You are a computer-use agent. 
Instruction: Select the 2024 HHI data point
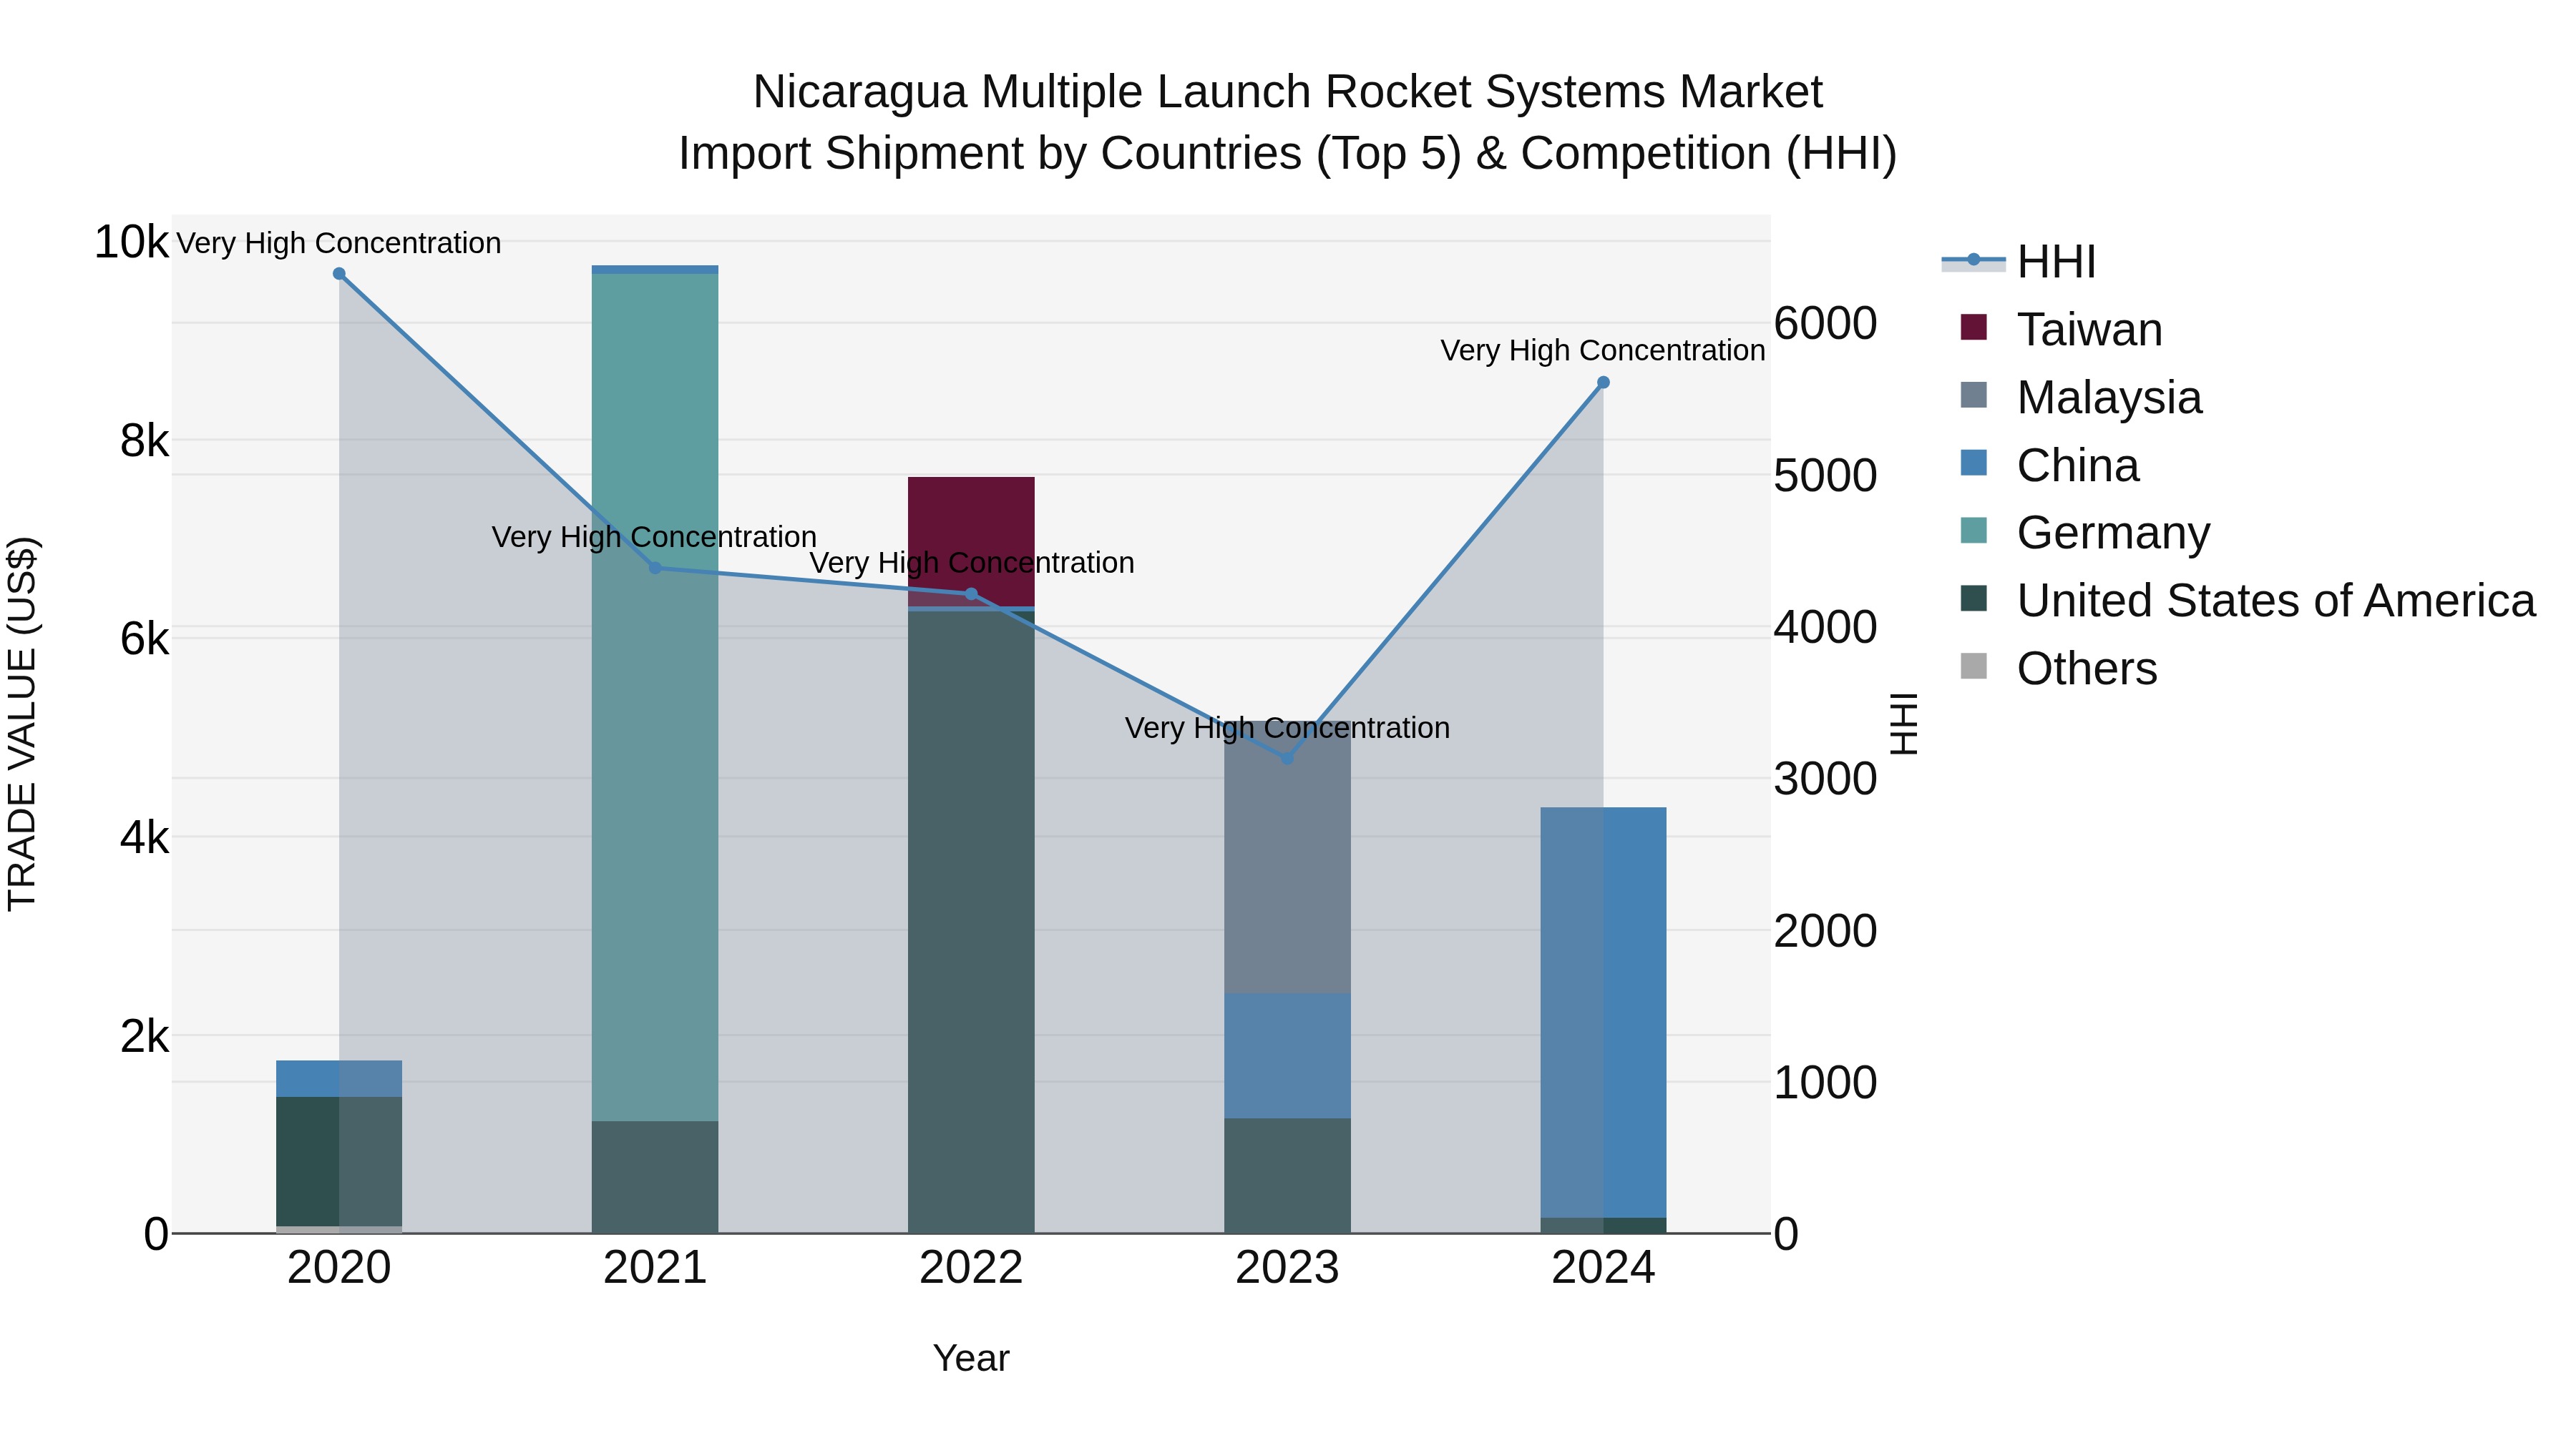(1603, 382)
